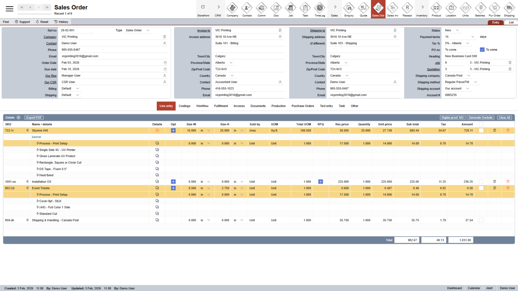Click the Export PDF button
The width and height of the screenshot is (518, 291).
click(34, 118)
